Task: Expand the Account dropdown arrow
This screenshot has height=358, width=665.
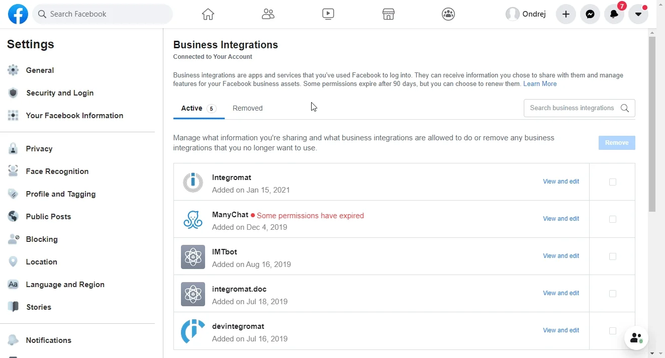Action: pos(638,14)
